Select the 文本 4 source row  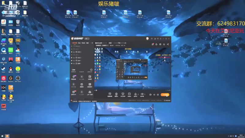click(x=82, y=52)
